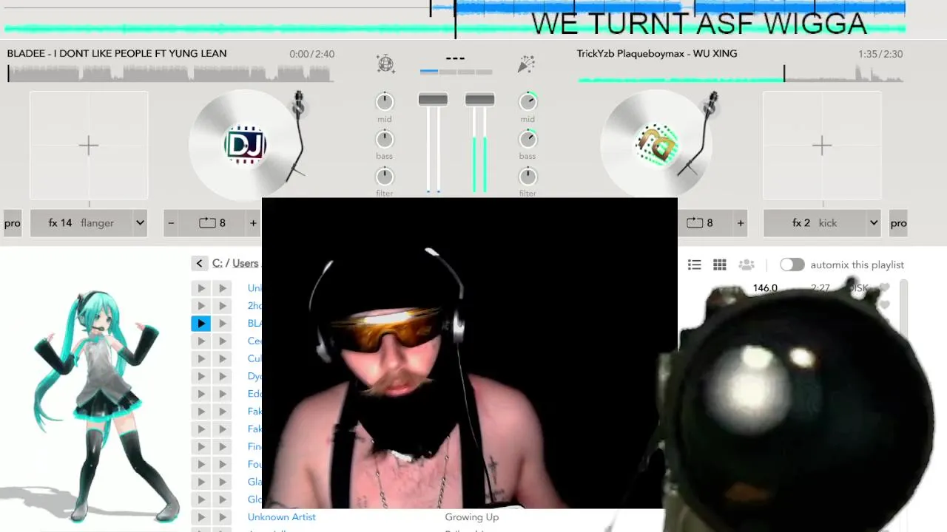Screen dimensions: 947x532
Task: Load the Fin row track to right deck
Action: (x=222, y=446)
